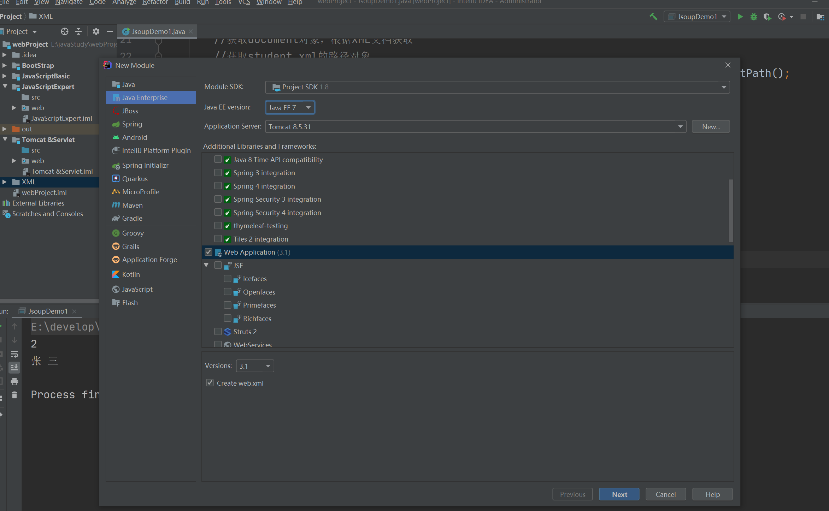Select the Grails module type
Image resolution: width=829 pixels, height=511 pixels.
tap(151, 246)
